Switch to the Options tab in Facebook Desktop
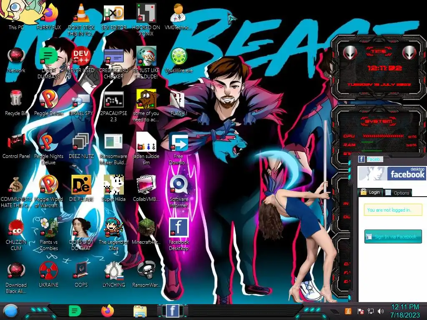Image resolution: width=427 pixels, height=320 pixels. tap(397, 192)
